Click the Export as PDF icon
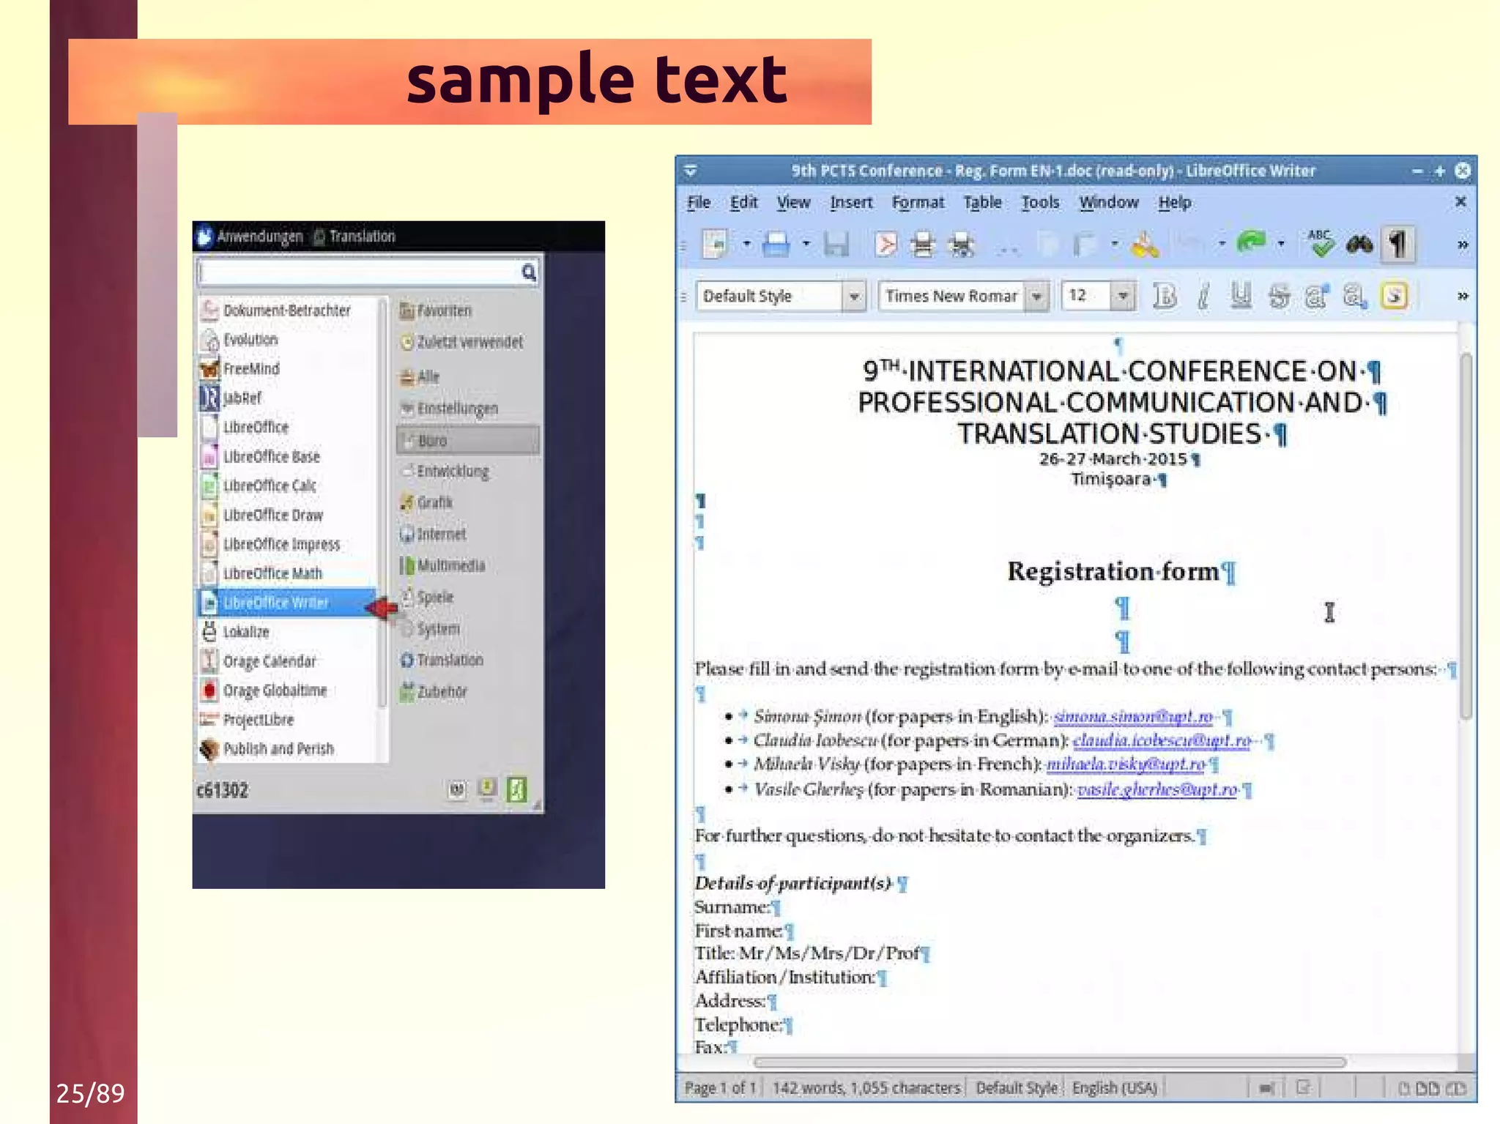Screen dimensions: 1500x1124 tap(885, 244)
